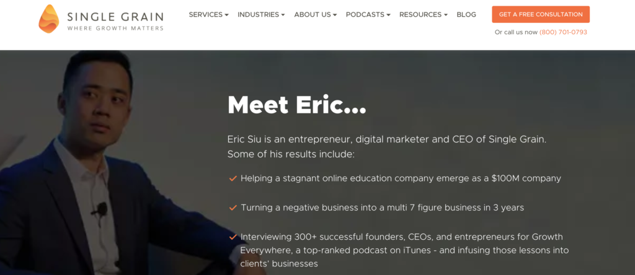Expand the Resources dropdown arrow
Viewport: 635px width, 275px height.
point(445,15)
